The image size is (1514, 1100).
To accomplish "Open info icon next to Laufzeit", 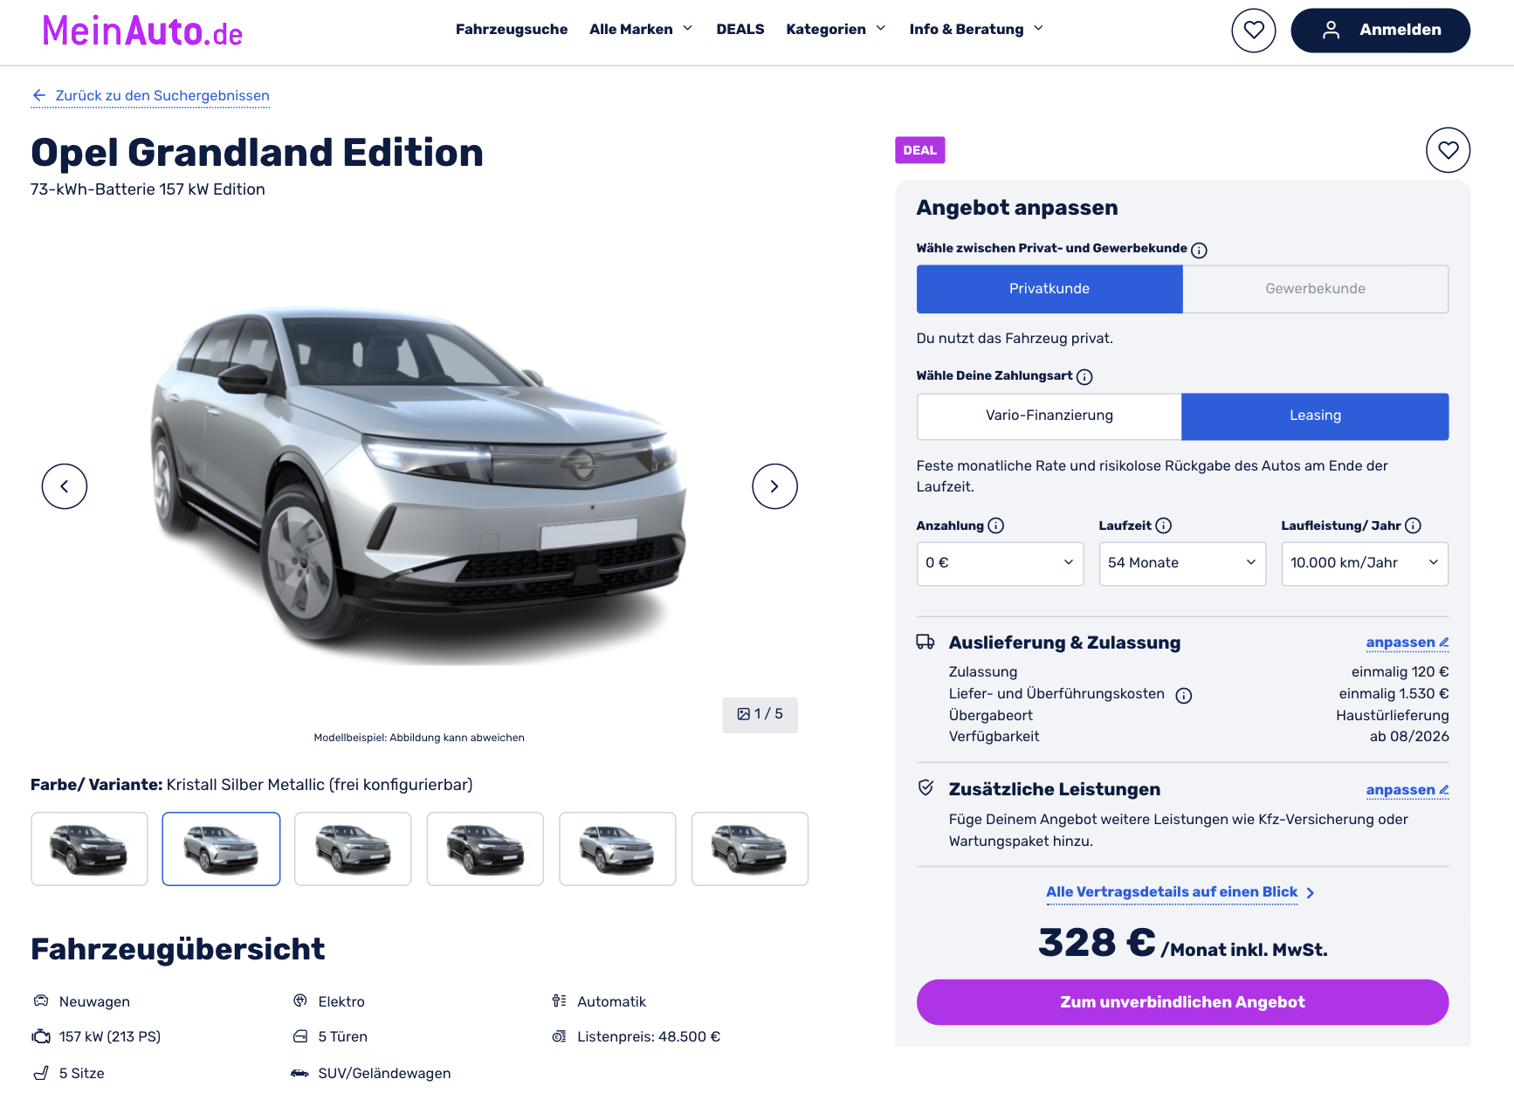I will [x=1163, y=526].
